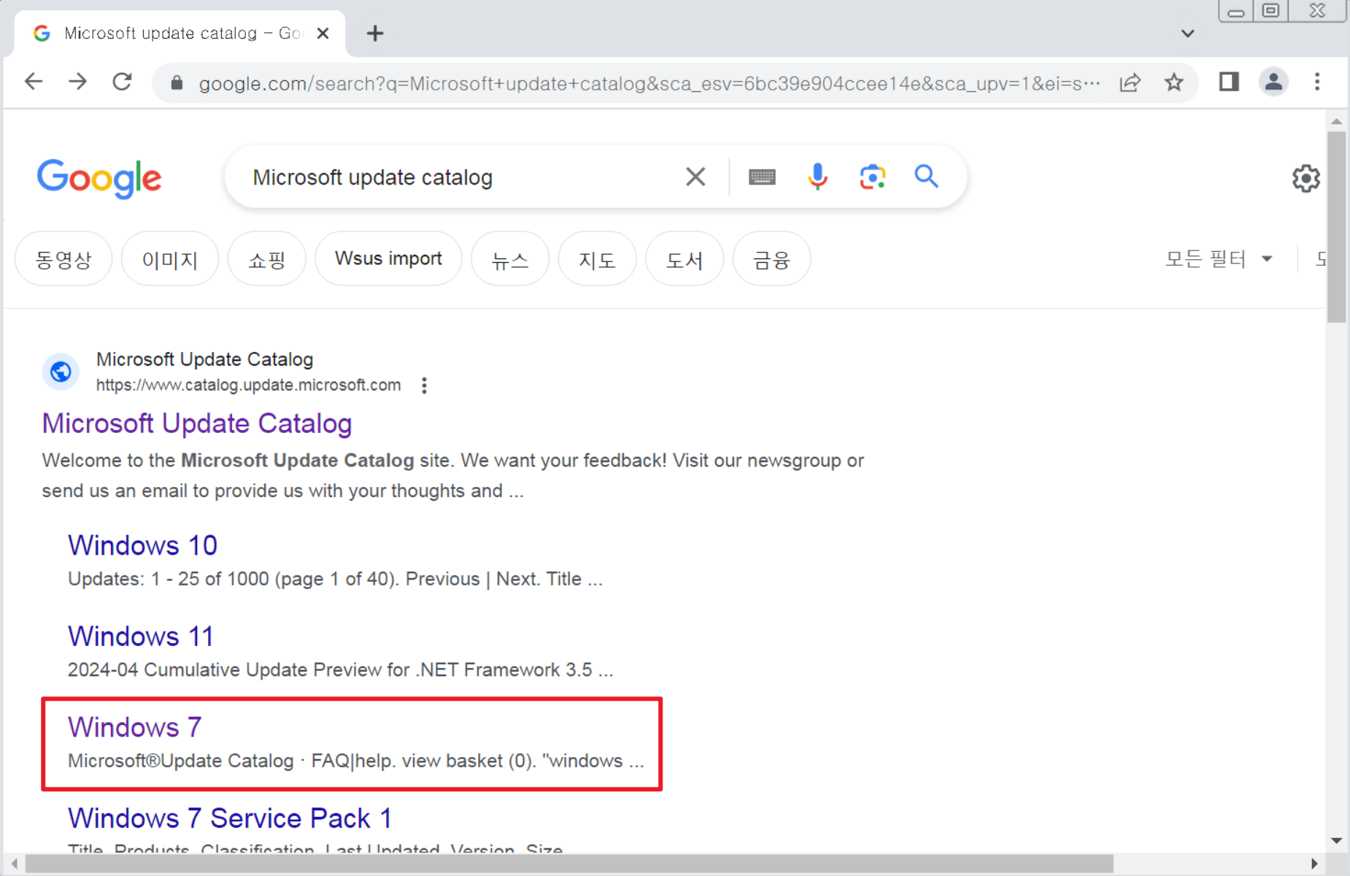Filter results by 뉴스
This screenshot has height=876, width=1350.
(510, 259)
